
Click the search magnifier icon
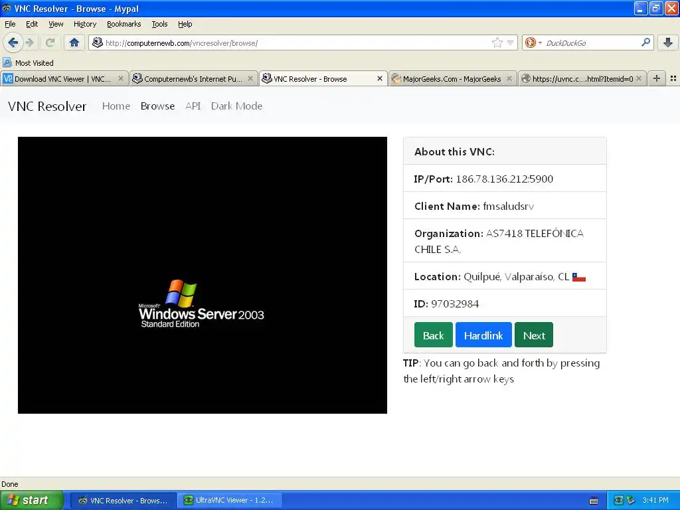[645, 42]
